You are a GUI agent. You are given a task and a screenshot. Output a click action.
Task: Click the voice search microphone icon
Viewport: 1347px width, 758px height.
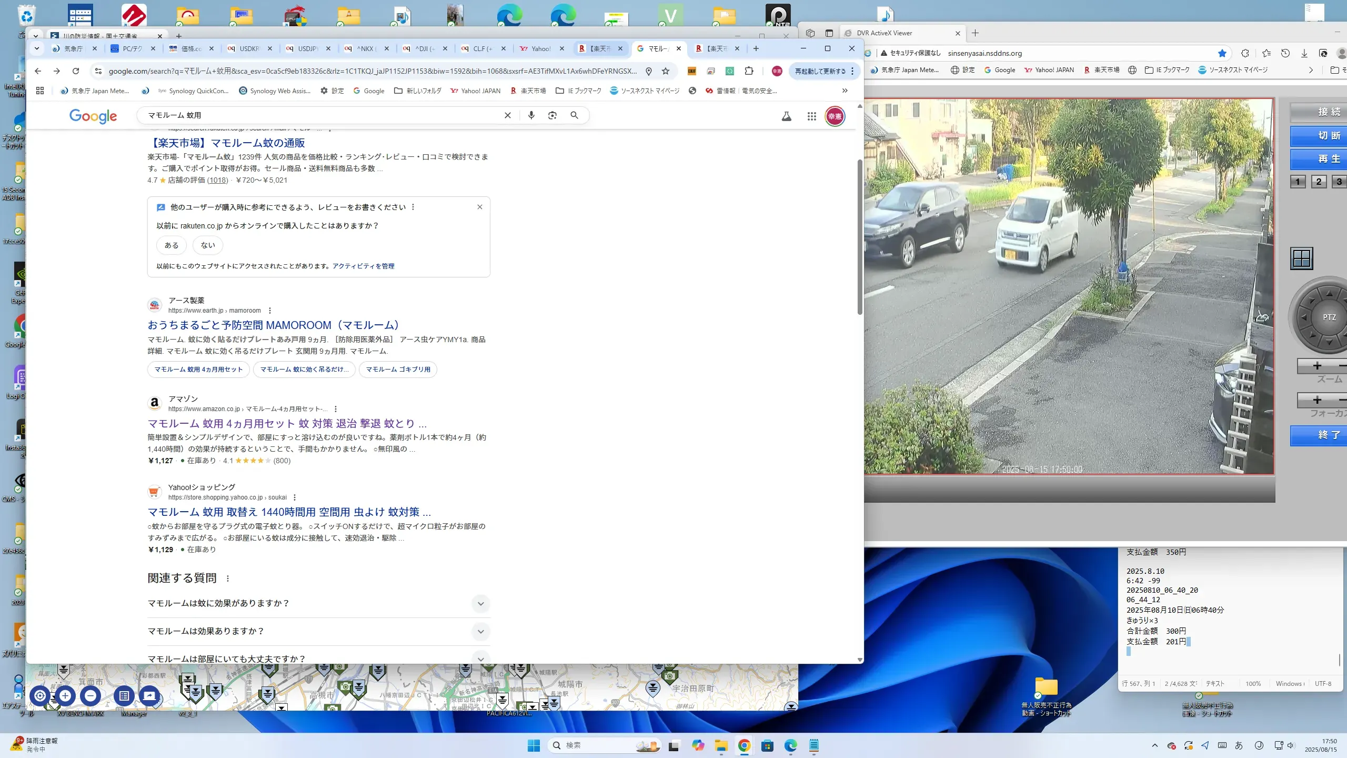point(531,115)
